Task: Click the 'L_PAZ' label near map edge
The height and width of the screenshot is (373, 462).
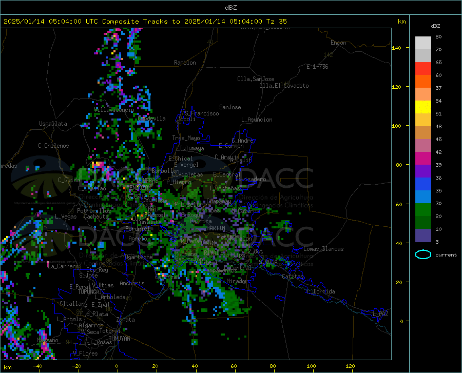Action: click(x=380, y=314)
